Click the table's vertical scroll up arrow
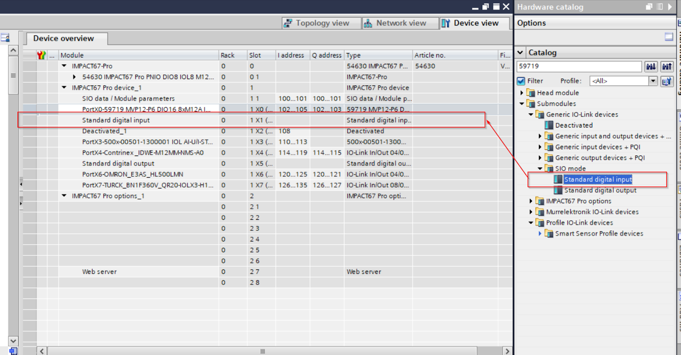The image size is (681, 355). [13, 51]
